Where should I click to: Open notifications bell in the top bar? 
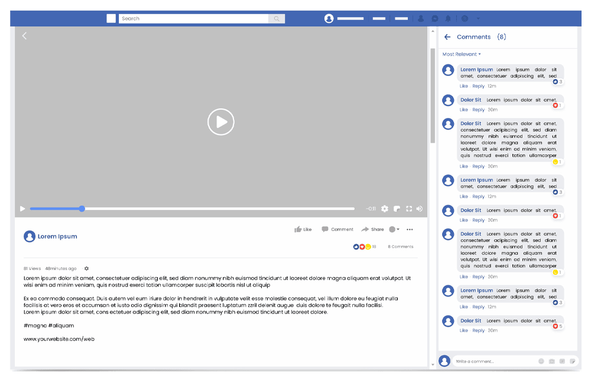pyautogui.click(x=448, y=18)
